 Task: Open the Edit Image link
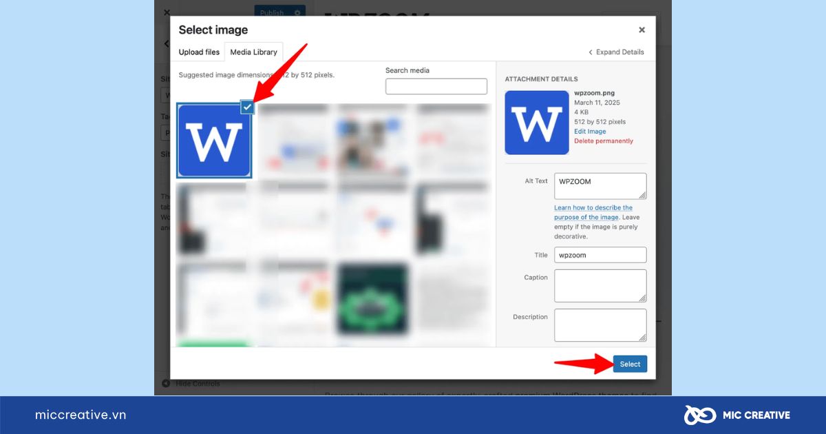click(x=590, y=132)
